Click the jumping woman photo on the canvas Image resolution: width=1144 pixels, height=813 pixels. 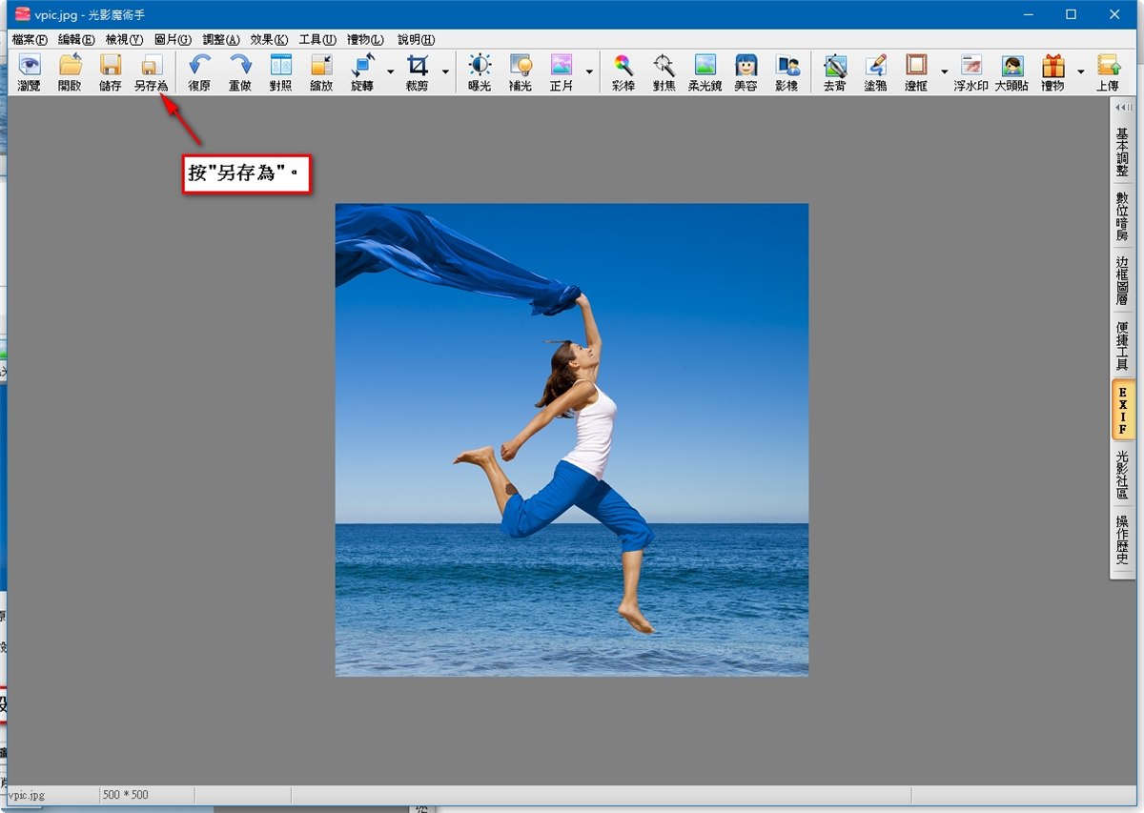pos(572,439)
